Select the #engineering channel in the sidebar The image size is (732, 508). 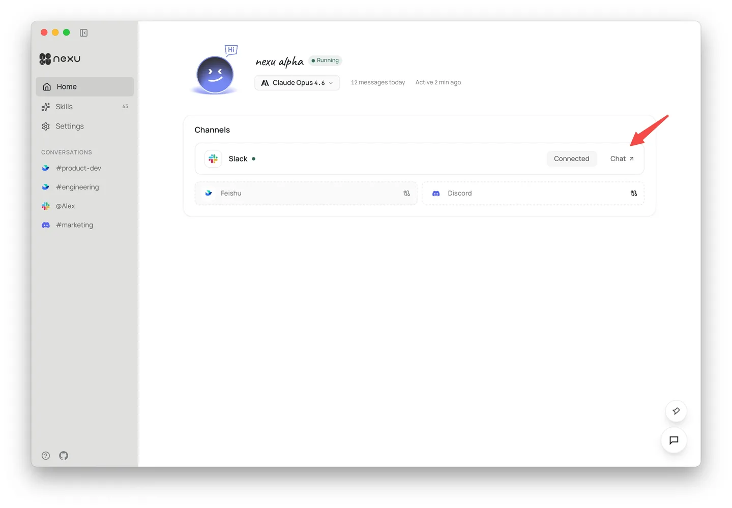tap(77, 187)
